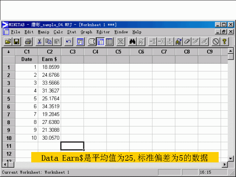The image size is (236, 177).
Task: Select the C2 column header
Action: click(49, 52)
